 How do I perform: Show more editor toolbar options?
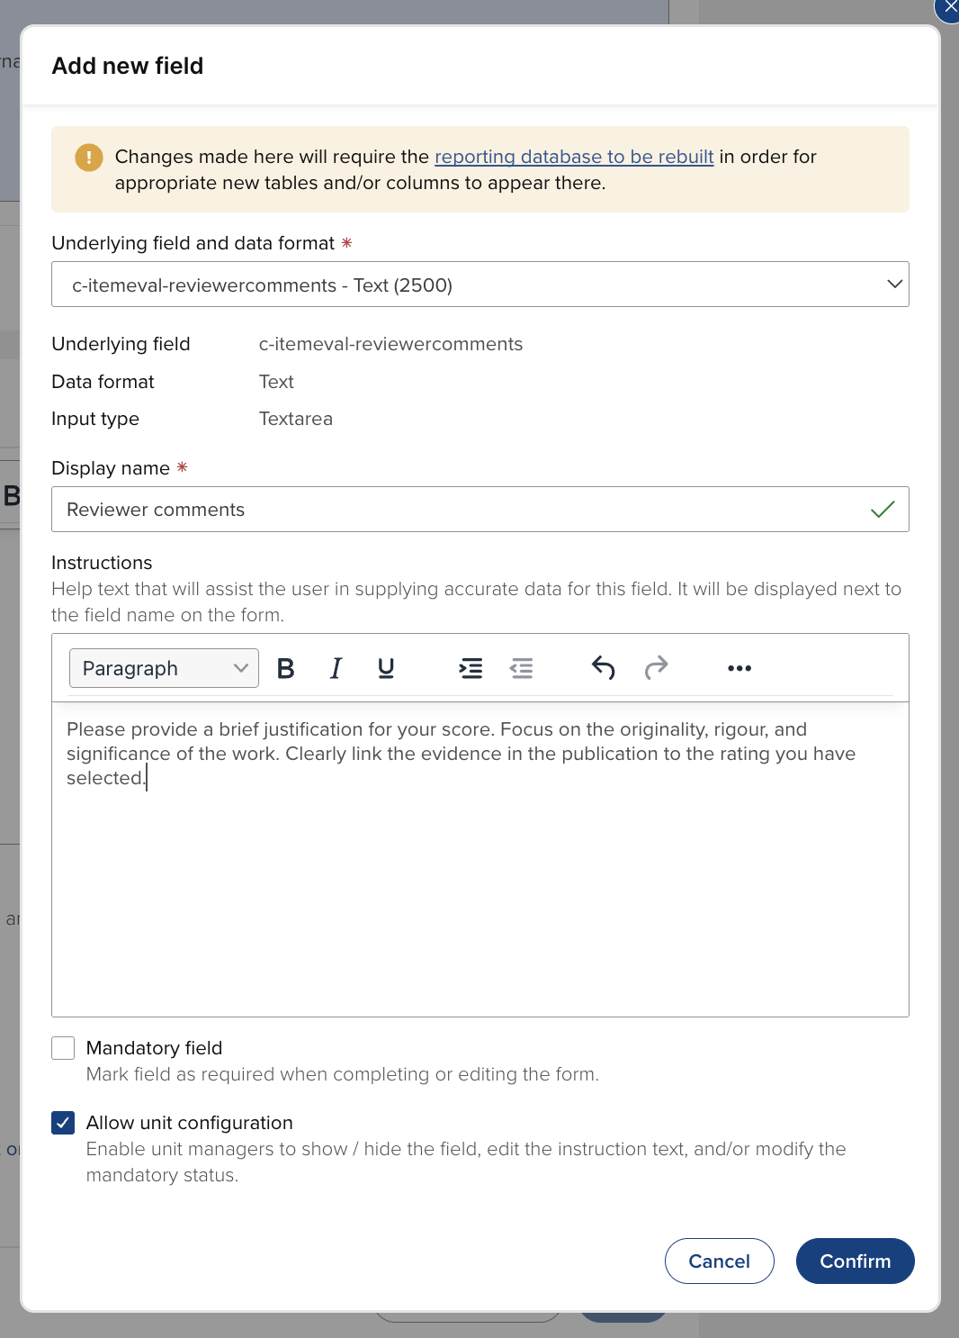pos(739,668)
